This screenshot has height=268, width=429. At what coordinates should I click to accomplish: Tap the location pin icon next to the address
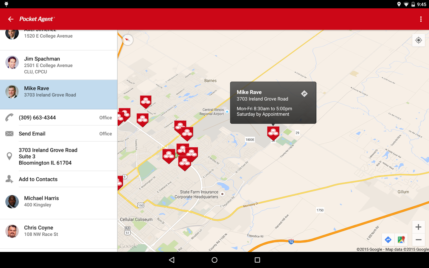9,156
